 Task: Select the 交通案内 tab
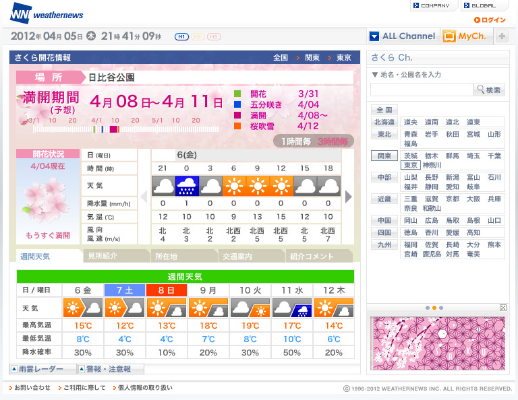tap(251, 256)
